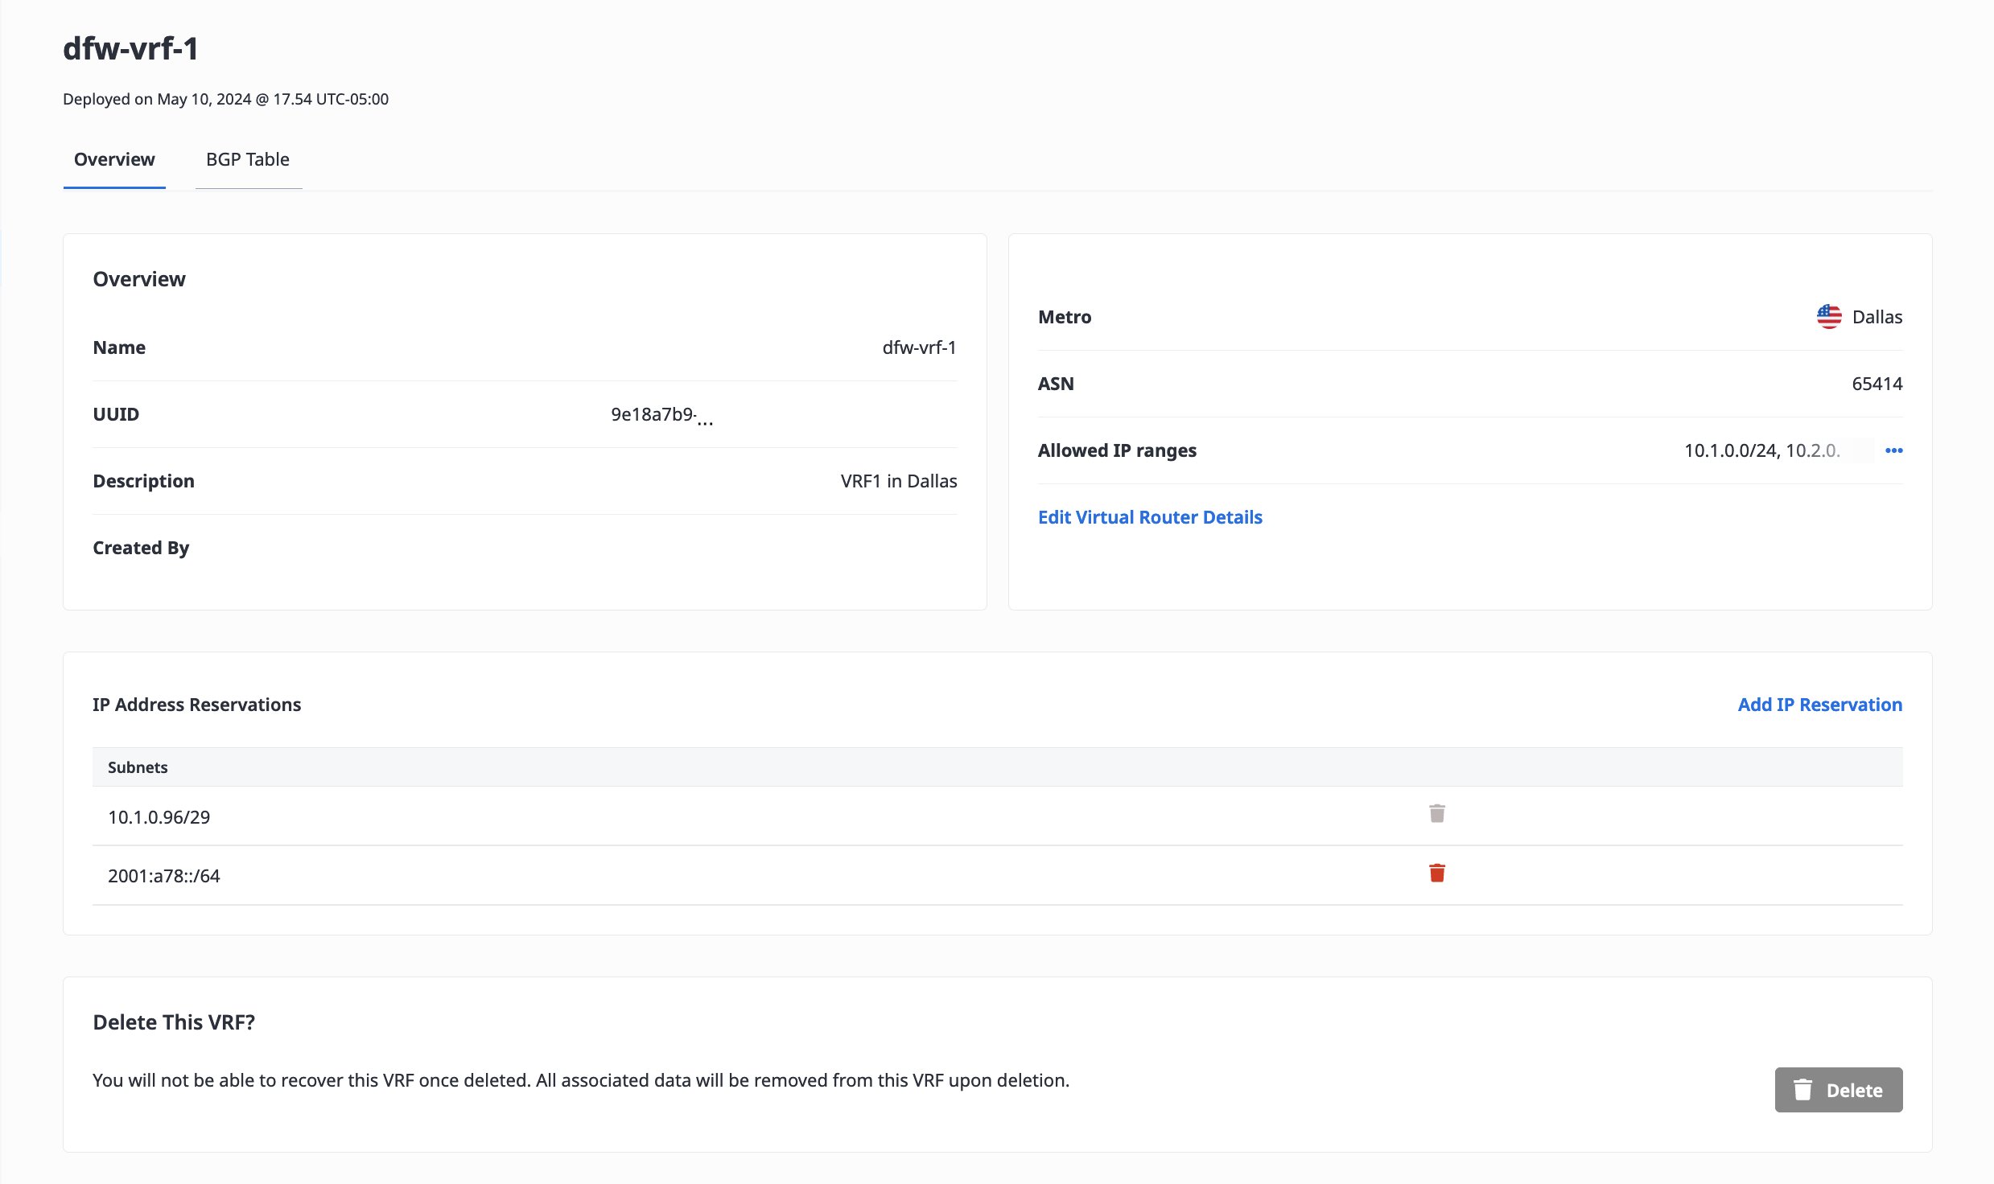
Task: Click the Metro label
Action: 1065,317
